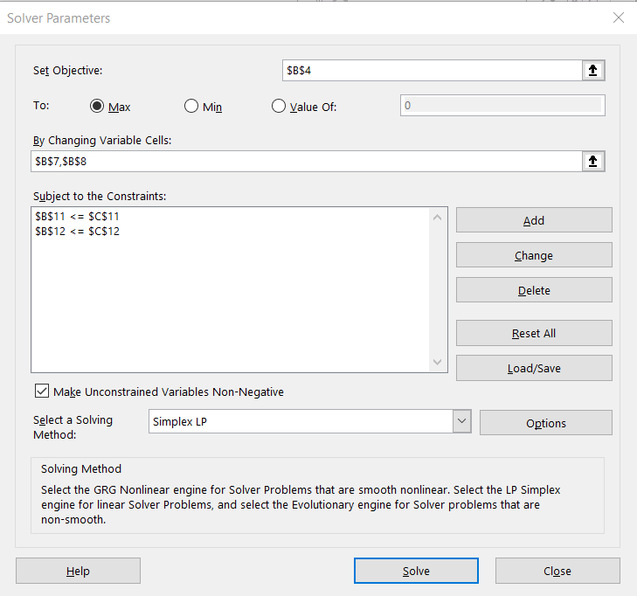
Task: Click the Changing Variable Cells range selector icon
Action: (x=592, y=161)
